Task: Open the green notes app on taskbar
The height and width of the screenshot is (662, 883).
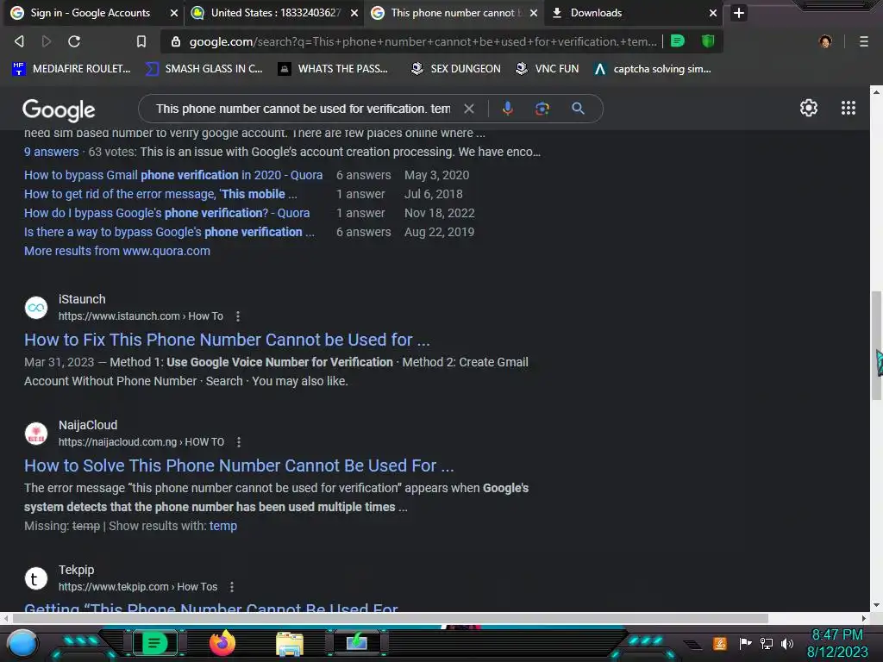Action: pos(154,643)
